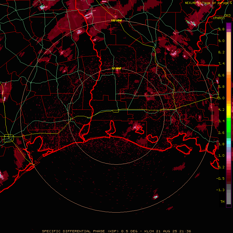The width and height of the screenshot is (233, 233).
Task: Click the -0.5 value on the color scale
Action: 220,178
